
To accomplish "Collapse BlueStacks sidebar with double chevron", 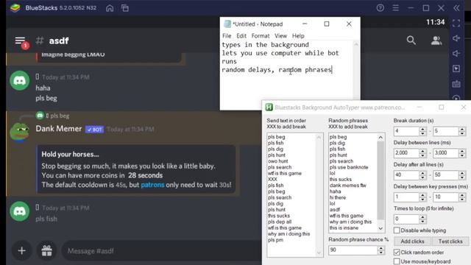I will coord(456,8).
